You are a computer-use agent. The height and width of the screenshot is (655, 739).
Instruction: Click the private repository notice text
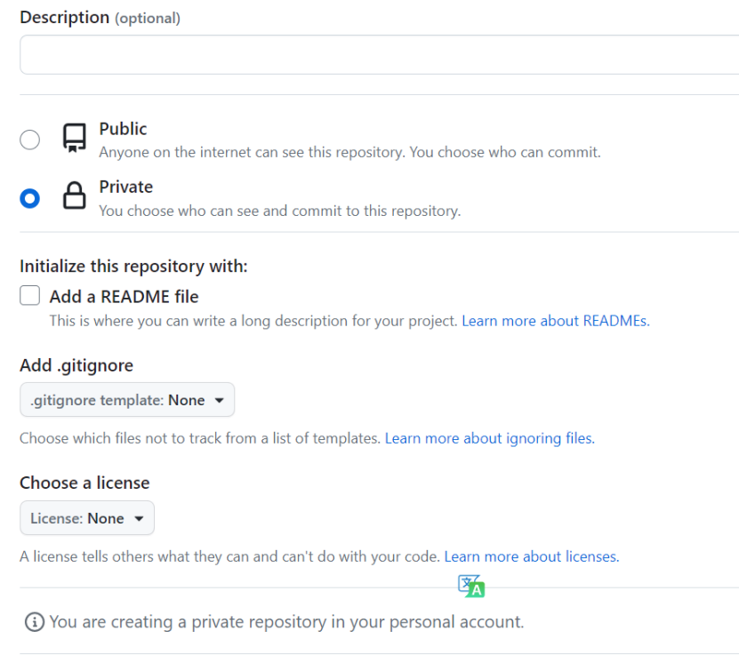pos(286,622)
